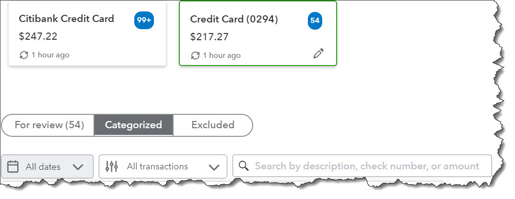515x199 pixels.
Task: Open the All transactions dropdown
Action: tap(163, 166)
